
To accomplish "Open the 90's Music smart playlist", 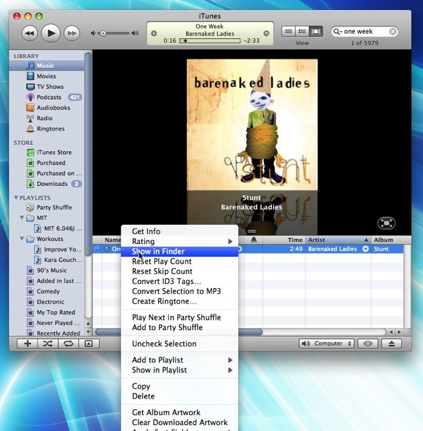I will click(47, 270).
